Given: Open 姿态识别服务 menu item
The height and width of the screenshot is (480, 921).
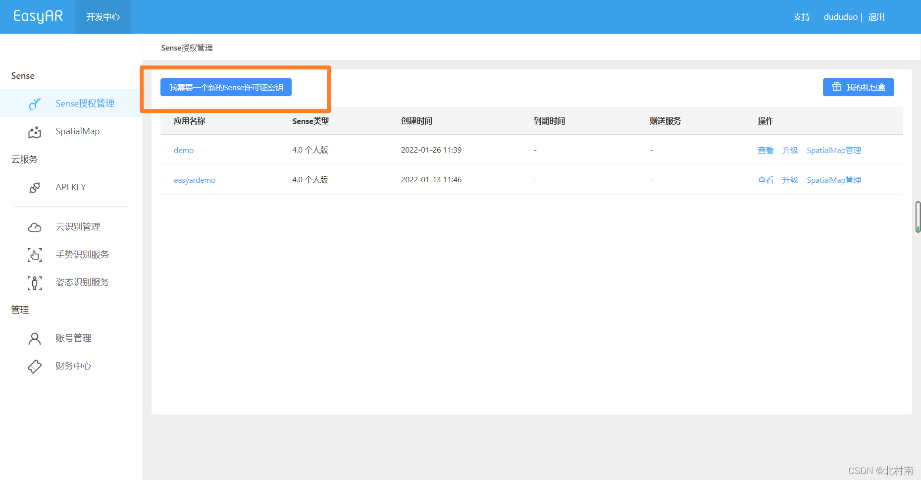Looking at the screenshot, I should tap(82, 282).
